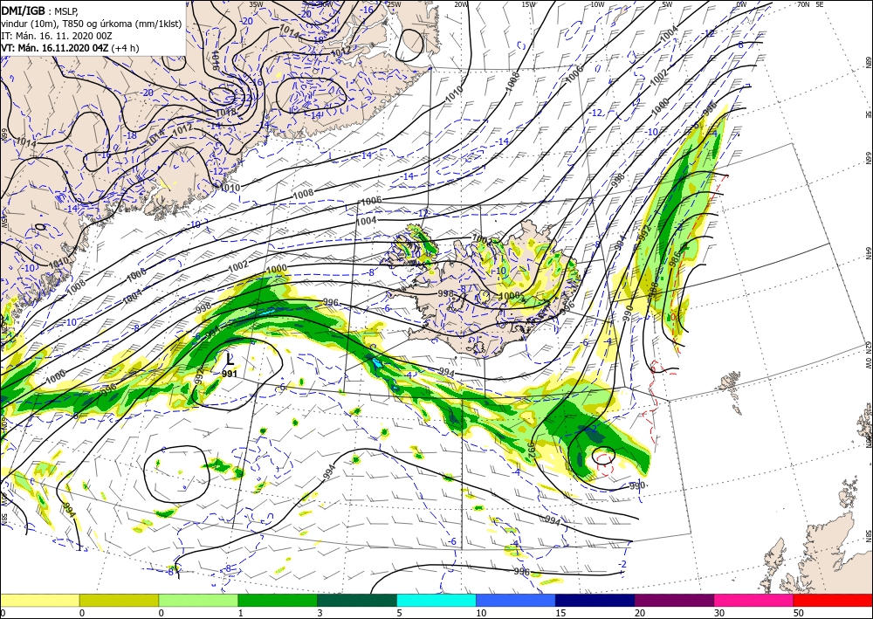The height and width of the screenshot is (619, 873).
Task: Click the "5W" longitude label at top
Action: [667, 4]
